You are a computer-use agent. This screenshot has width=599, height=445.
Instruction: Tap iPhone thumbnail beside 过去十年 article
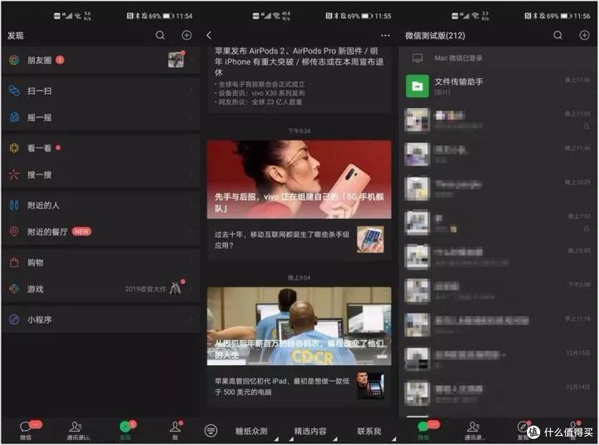pos(370,239)
